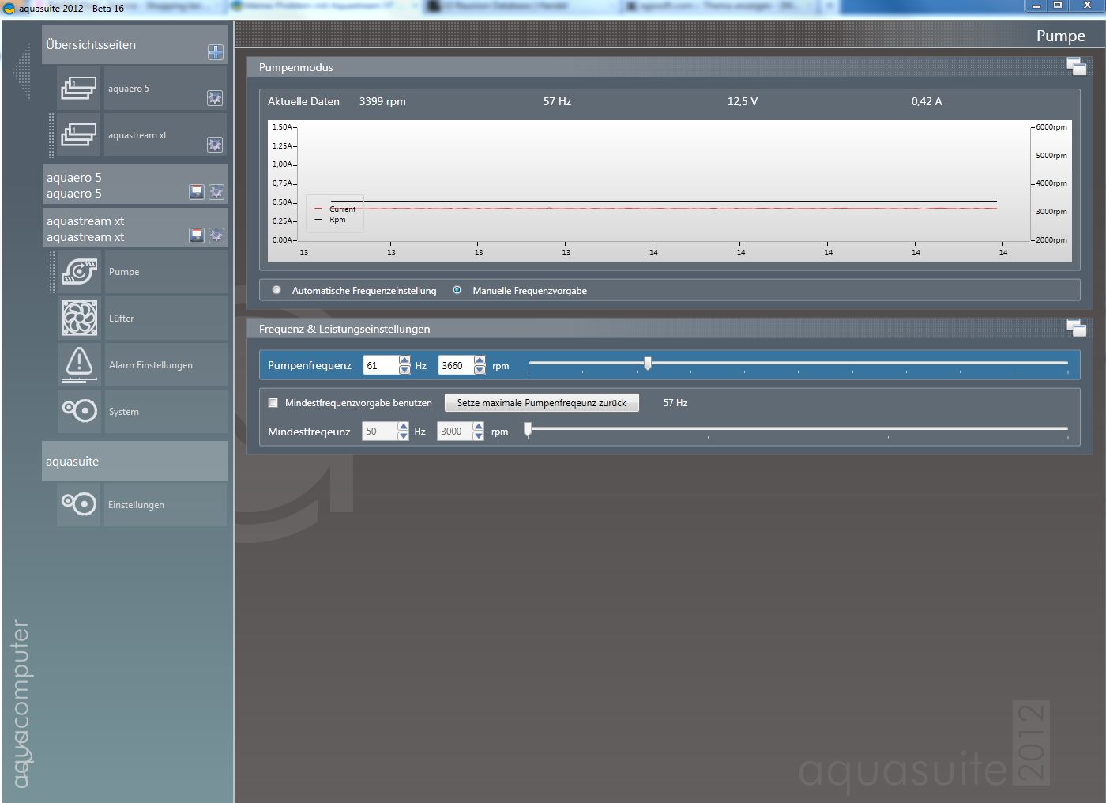This screenshot has width=1106, height=803.
Task: Open settings gear for aquastream xt overview
Action: pyautogui.click(x=214, y=145)
